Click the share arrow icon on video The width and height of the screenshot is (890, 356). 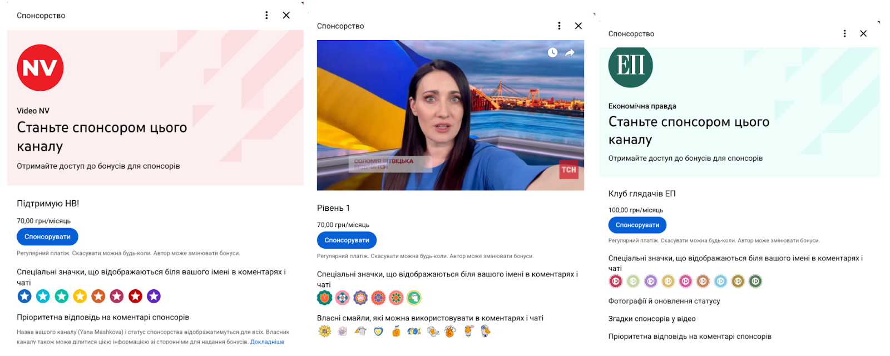[570, 53]
